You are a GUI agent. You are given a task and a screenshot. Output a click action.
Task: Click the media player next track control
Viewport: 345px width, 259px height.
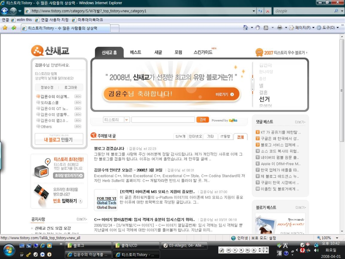click(x=248, y=250)
